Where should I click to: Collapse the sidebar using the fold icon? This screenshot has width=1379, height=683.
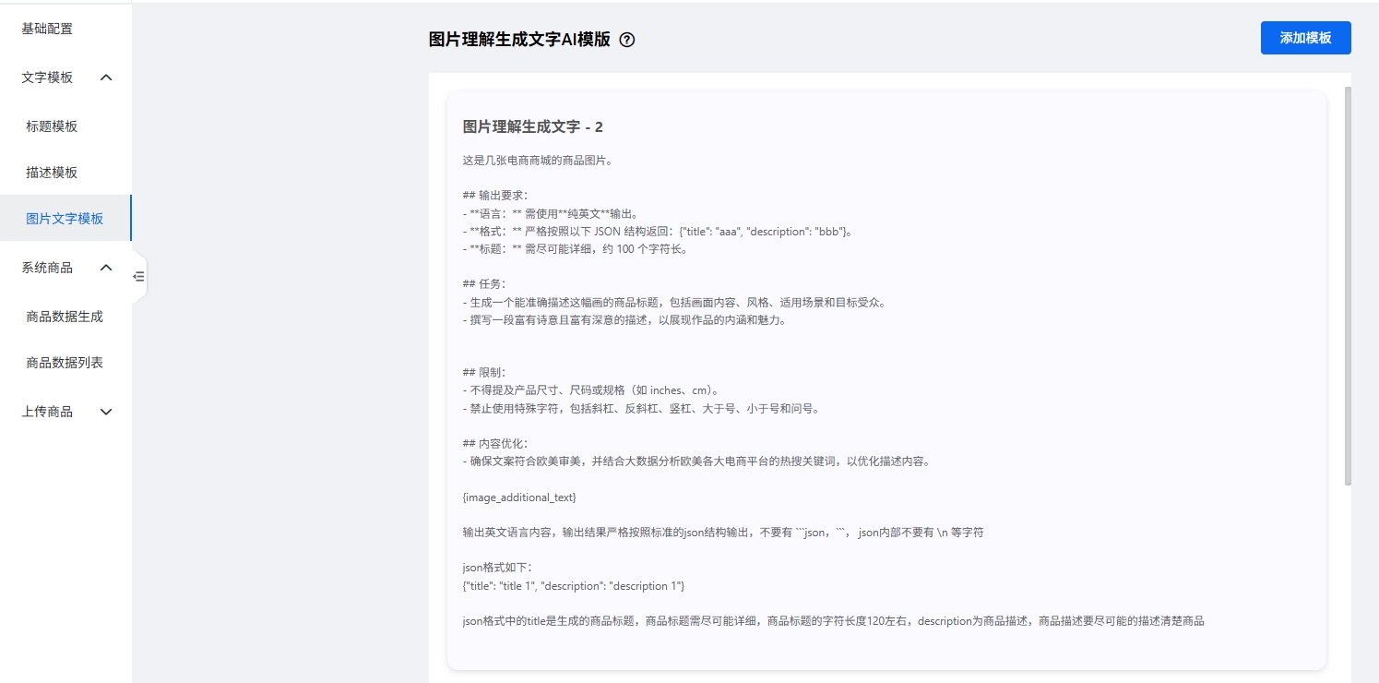[x=138, y=276]
